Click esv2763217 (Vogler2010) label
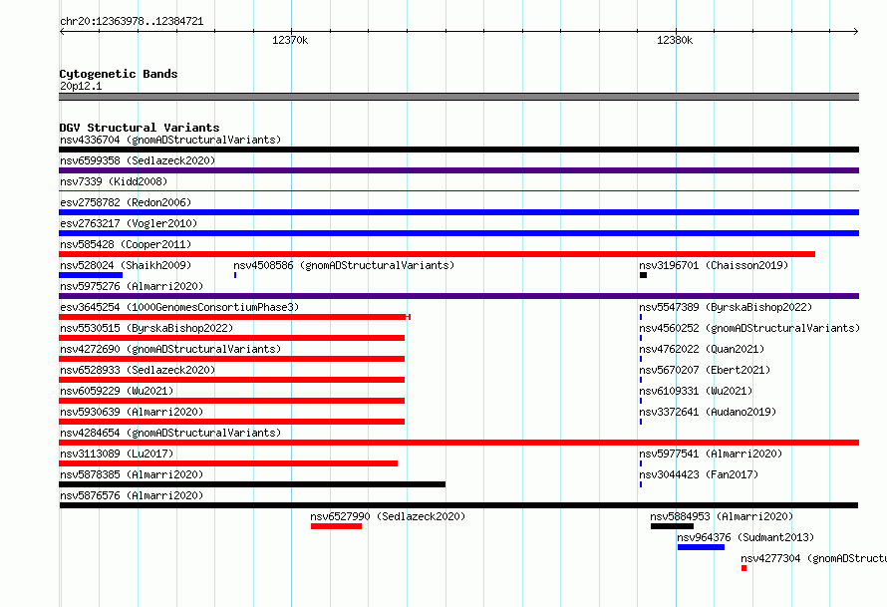 click(x=129, y=223)
